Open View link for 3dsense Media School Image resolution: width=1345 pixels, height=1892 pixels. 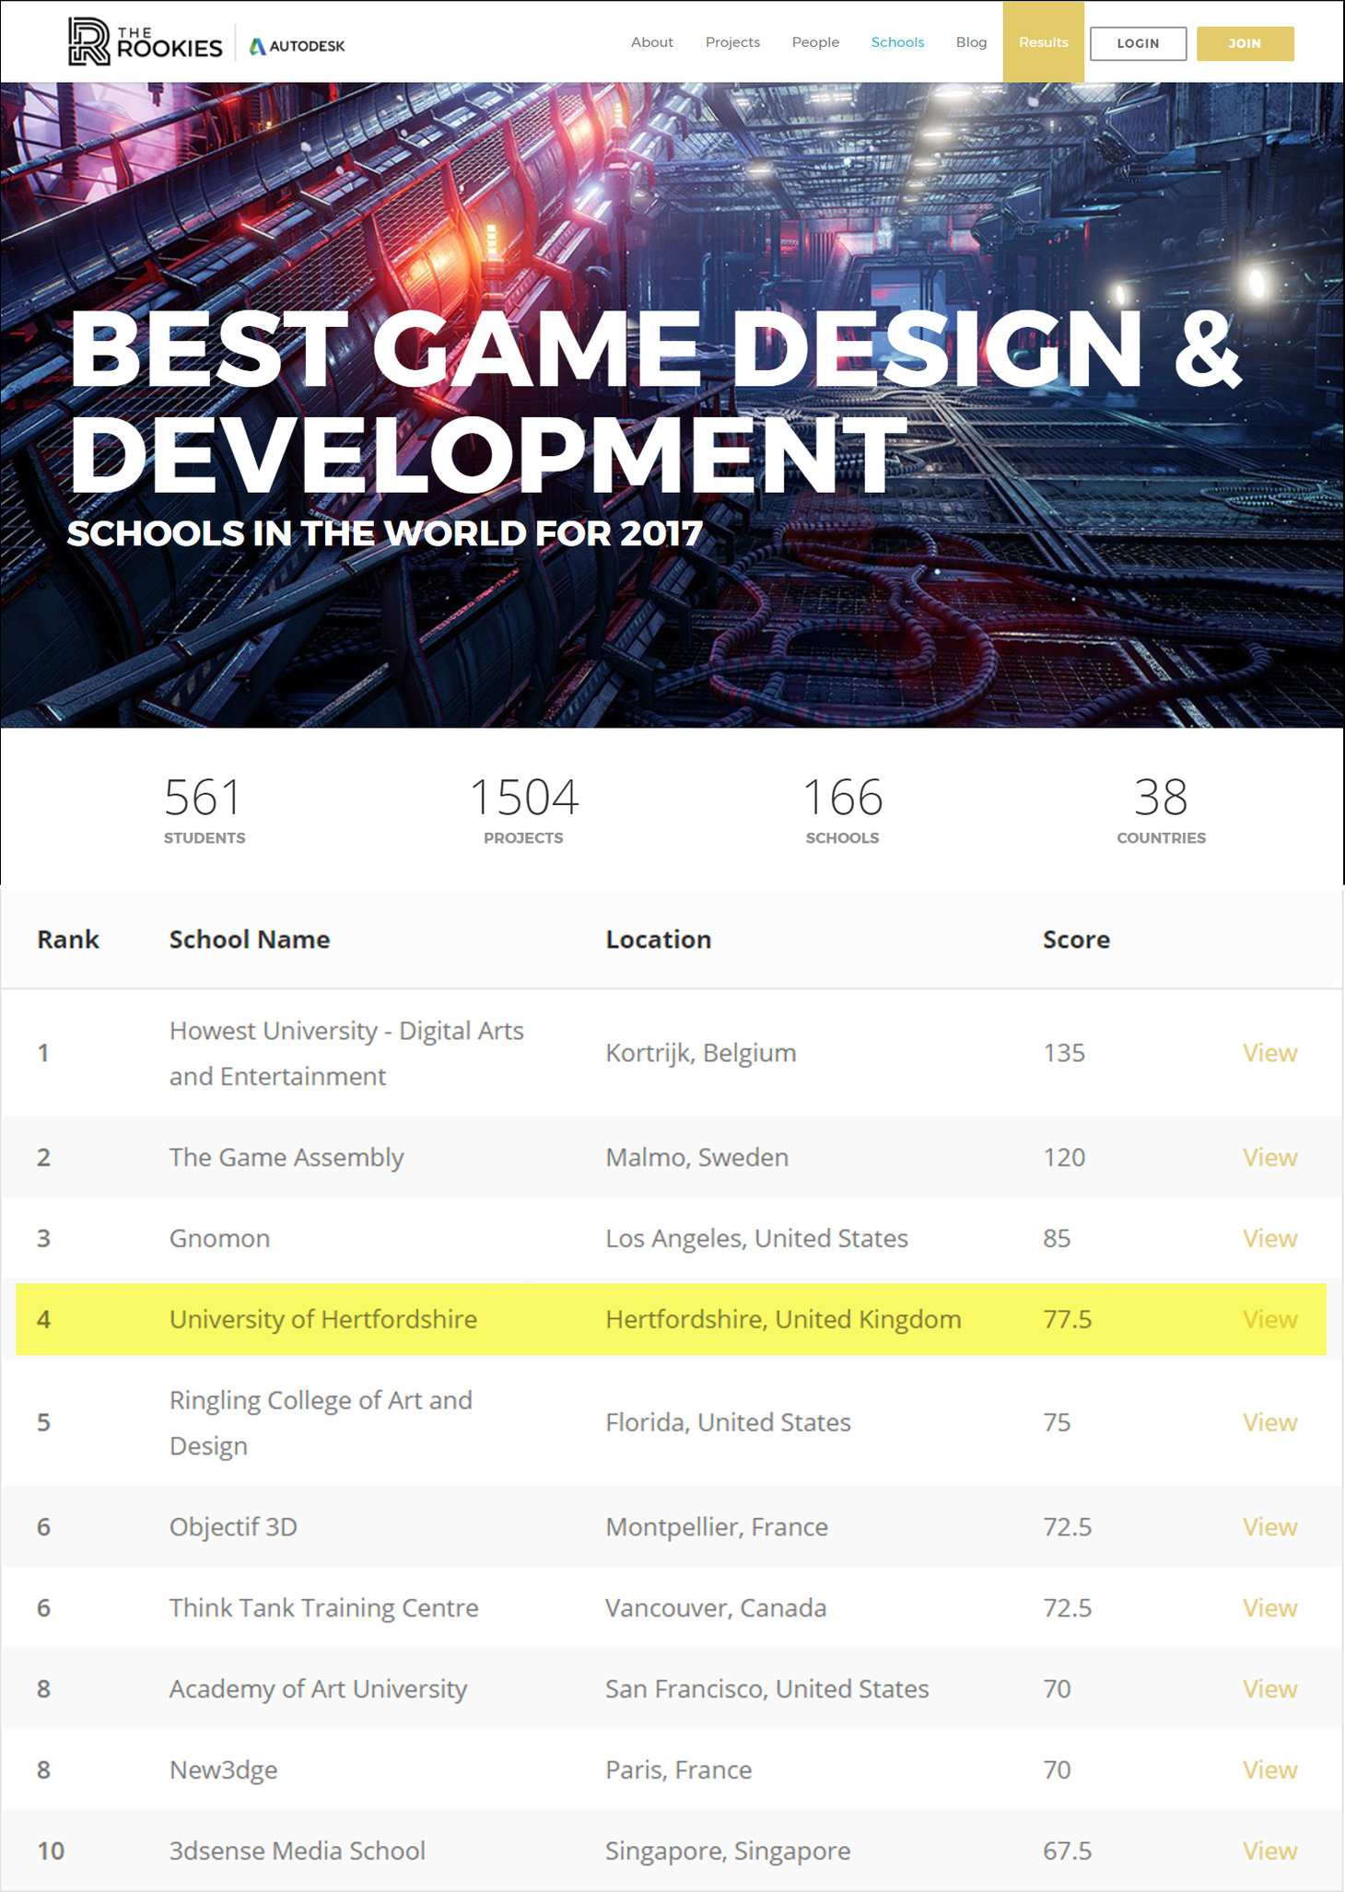click(1269, 1851)
